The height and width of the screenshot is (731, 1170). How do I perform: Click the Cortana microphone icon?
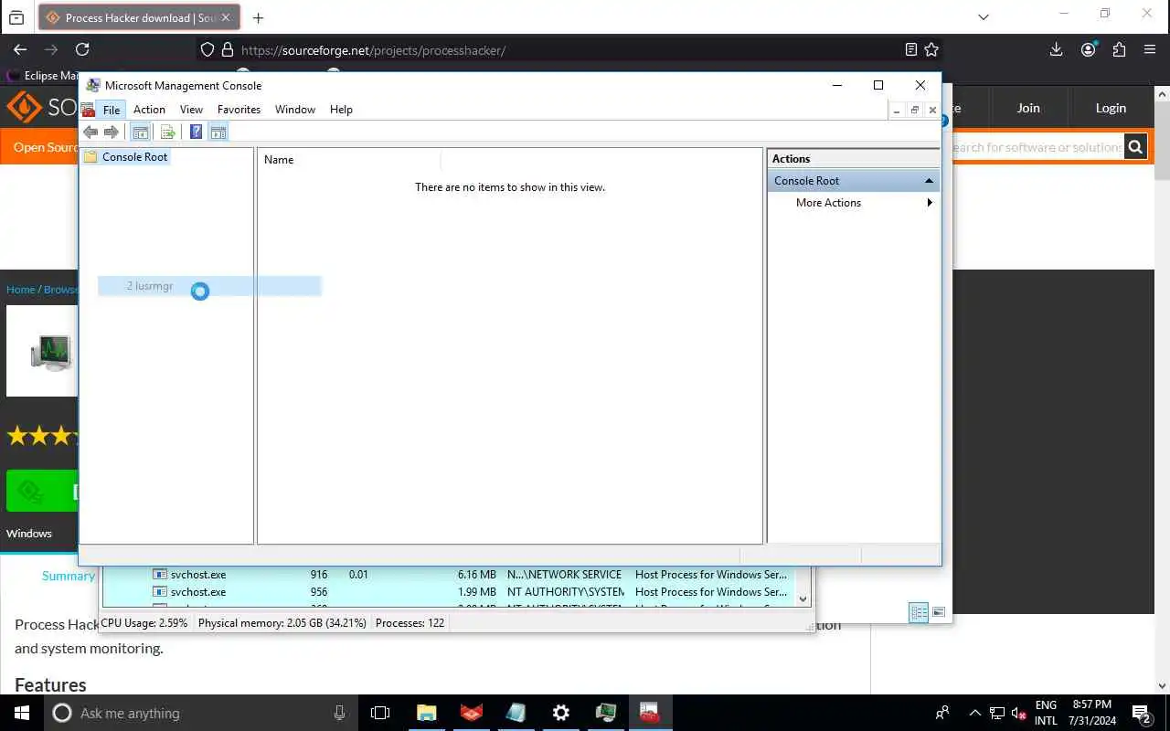click(339, 713)
